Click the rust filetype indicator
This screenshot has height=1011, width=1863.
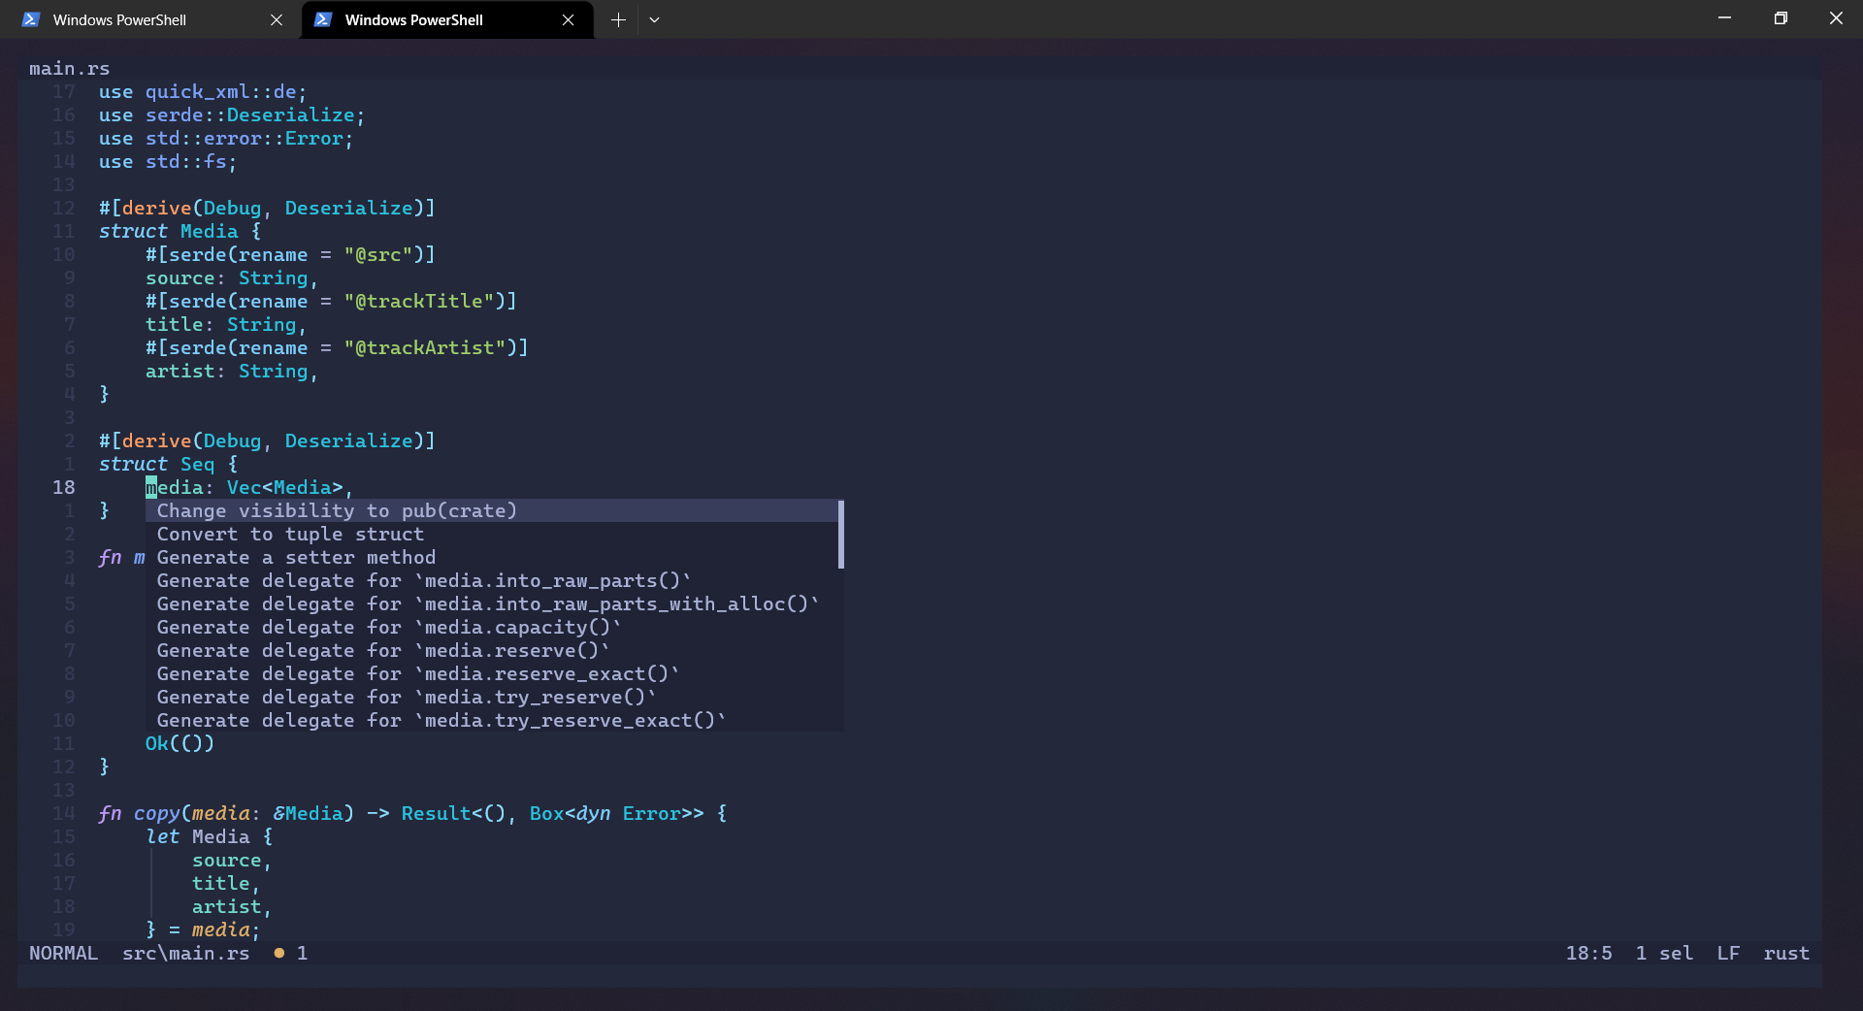1788,954
